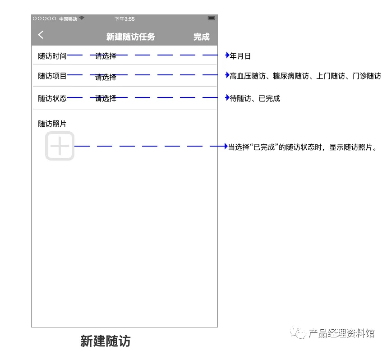Click the 随访时间 label
The width and height of the screenshot is (387, 350).
pyautogui.click(x=52, y=56)
